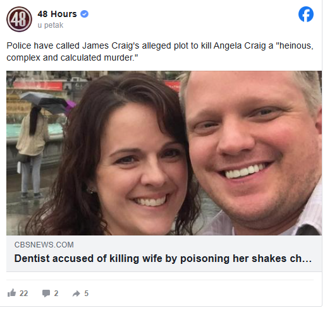Click the blue verified badge
The height and width of the screenshot is (315, 325).
click(85, 14)
